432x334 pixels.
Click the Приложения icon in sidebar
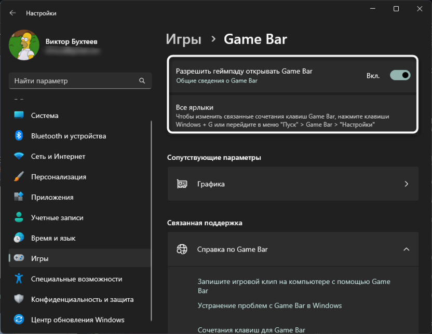click(x=19, y=197)
